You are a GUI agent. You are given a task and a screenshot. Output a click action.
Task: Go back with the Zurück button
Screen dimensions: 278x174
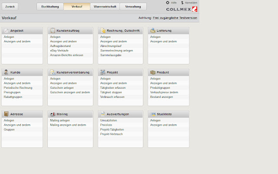click(x=10, y=7)
